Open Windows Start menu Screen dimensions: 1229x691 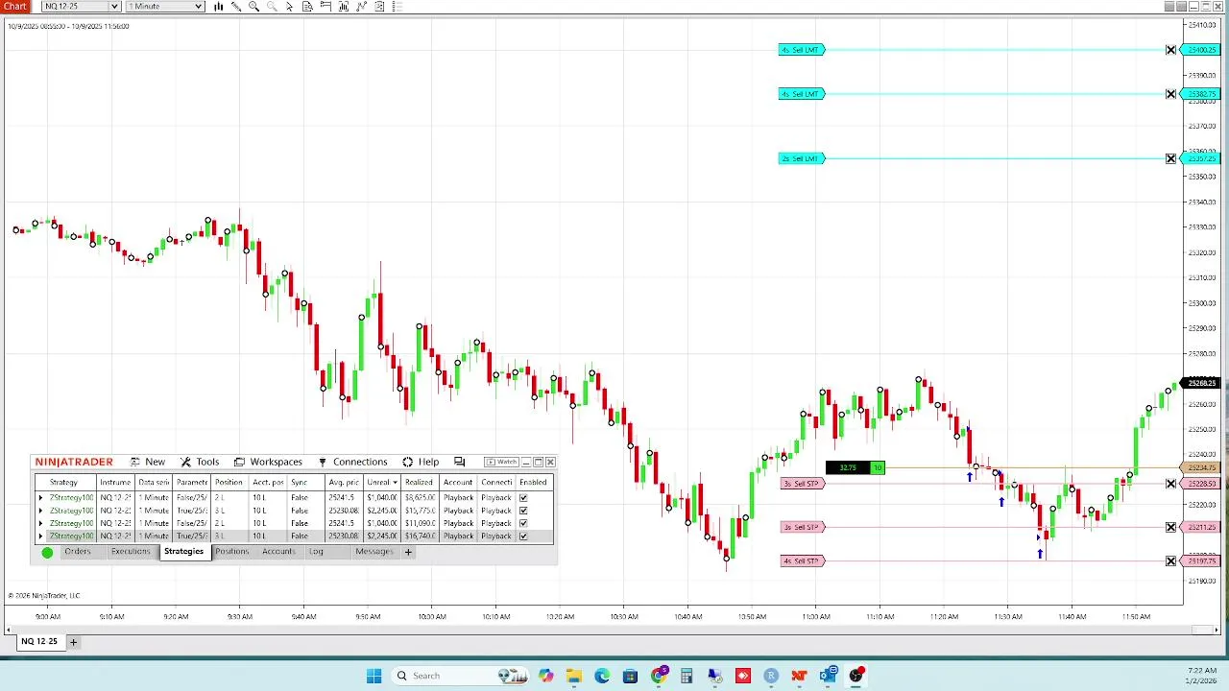pyautogui.click(x=374, y=676)
